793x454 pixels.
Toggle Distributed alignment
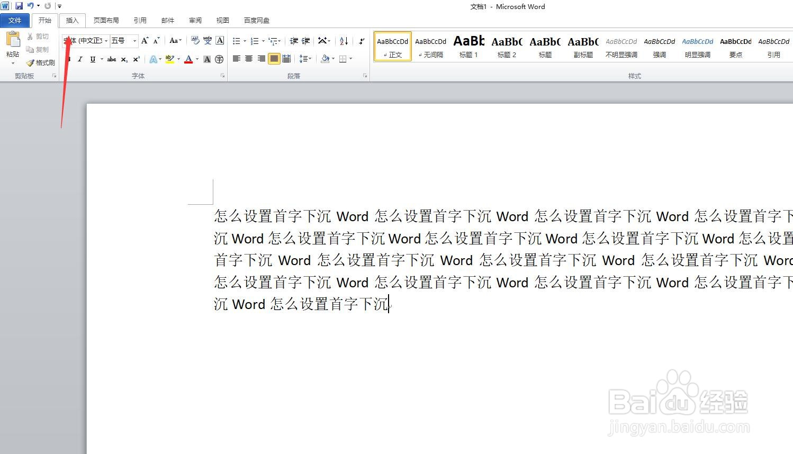[286, 59]
